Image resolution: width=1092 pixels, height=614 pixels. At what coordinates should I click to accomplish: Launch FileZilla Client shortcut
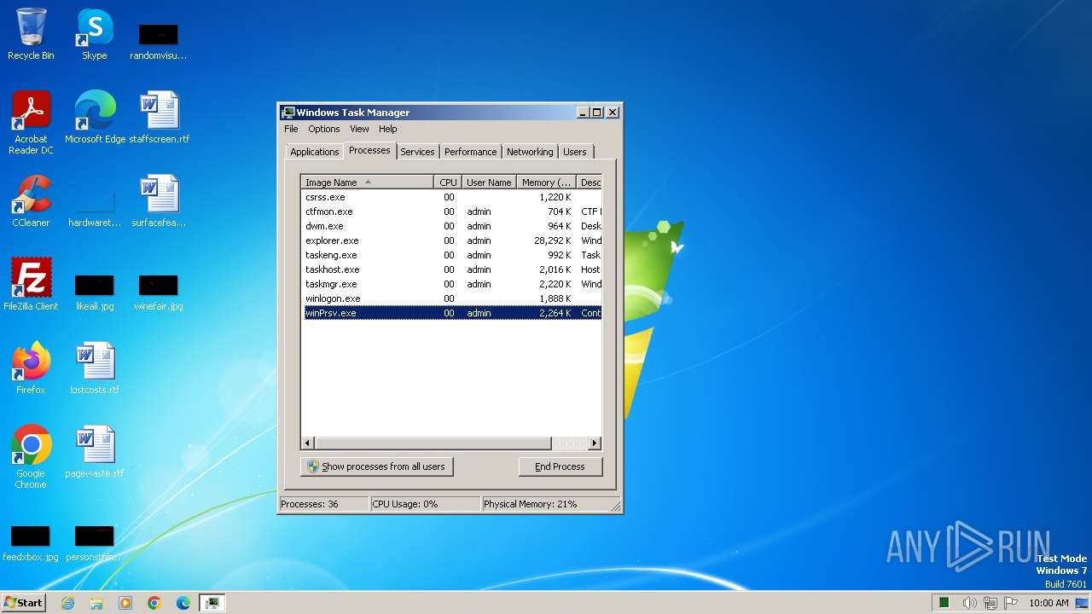pos(31,284)
